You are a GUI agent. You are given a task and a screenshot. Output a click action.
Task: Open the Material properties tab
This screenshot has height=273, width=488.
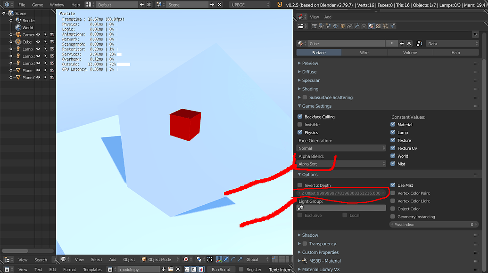tap(371, 26)
